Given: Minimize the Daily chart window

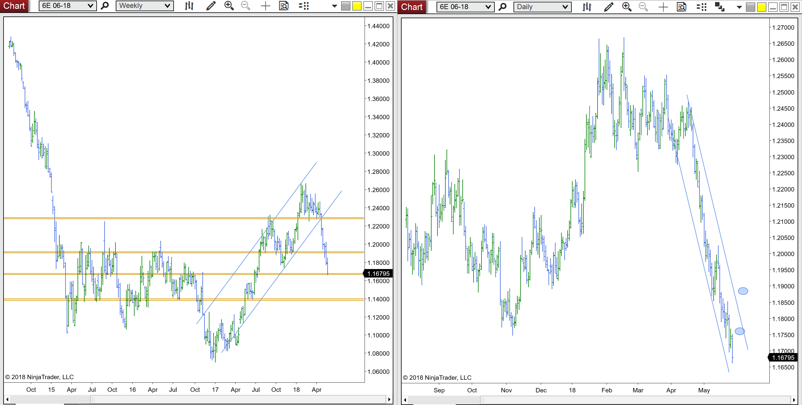Looking at the screenshot, I should click(773, 7).
